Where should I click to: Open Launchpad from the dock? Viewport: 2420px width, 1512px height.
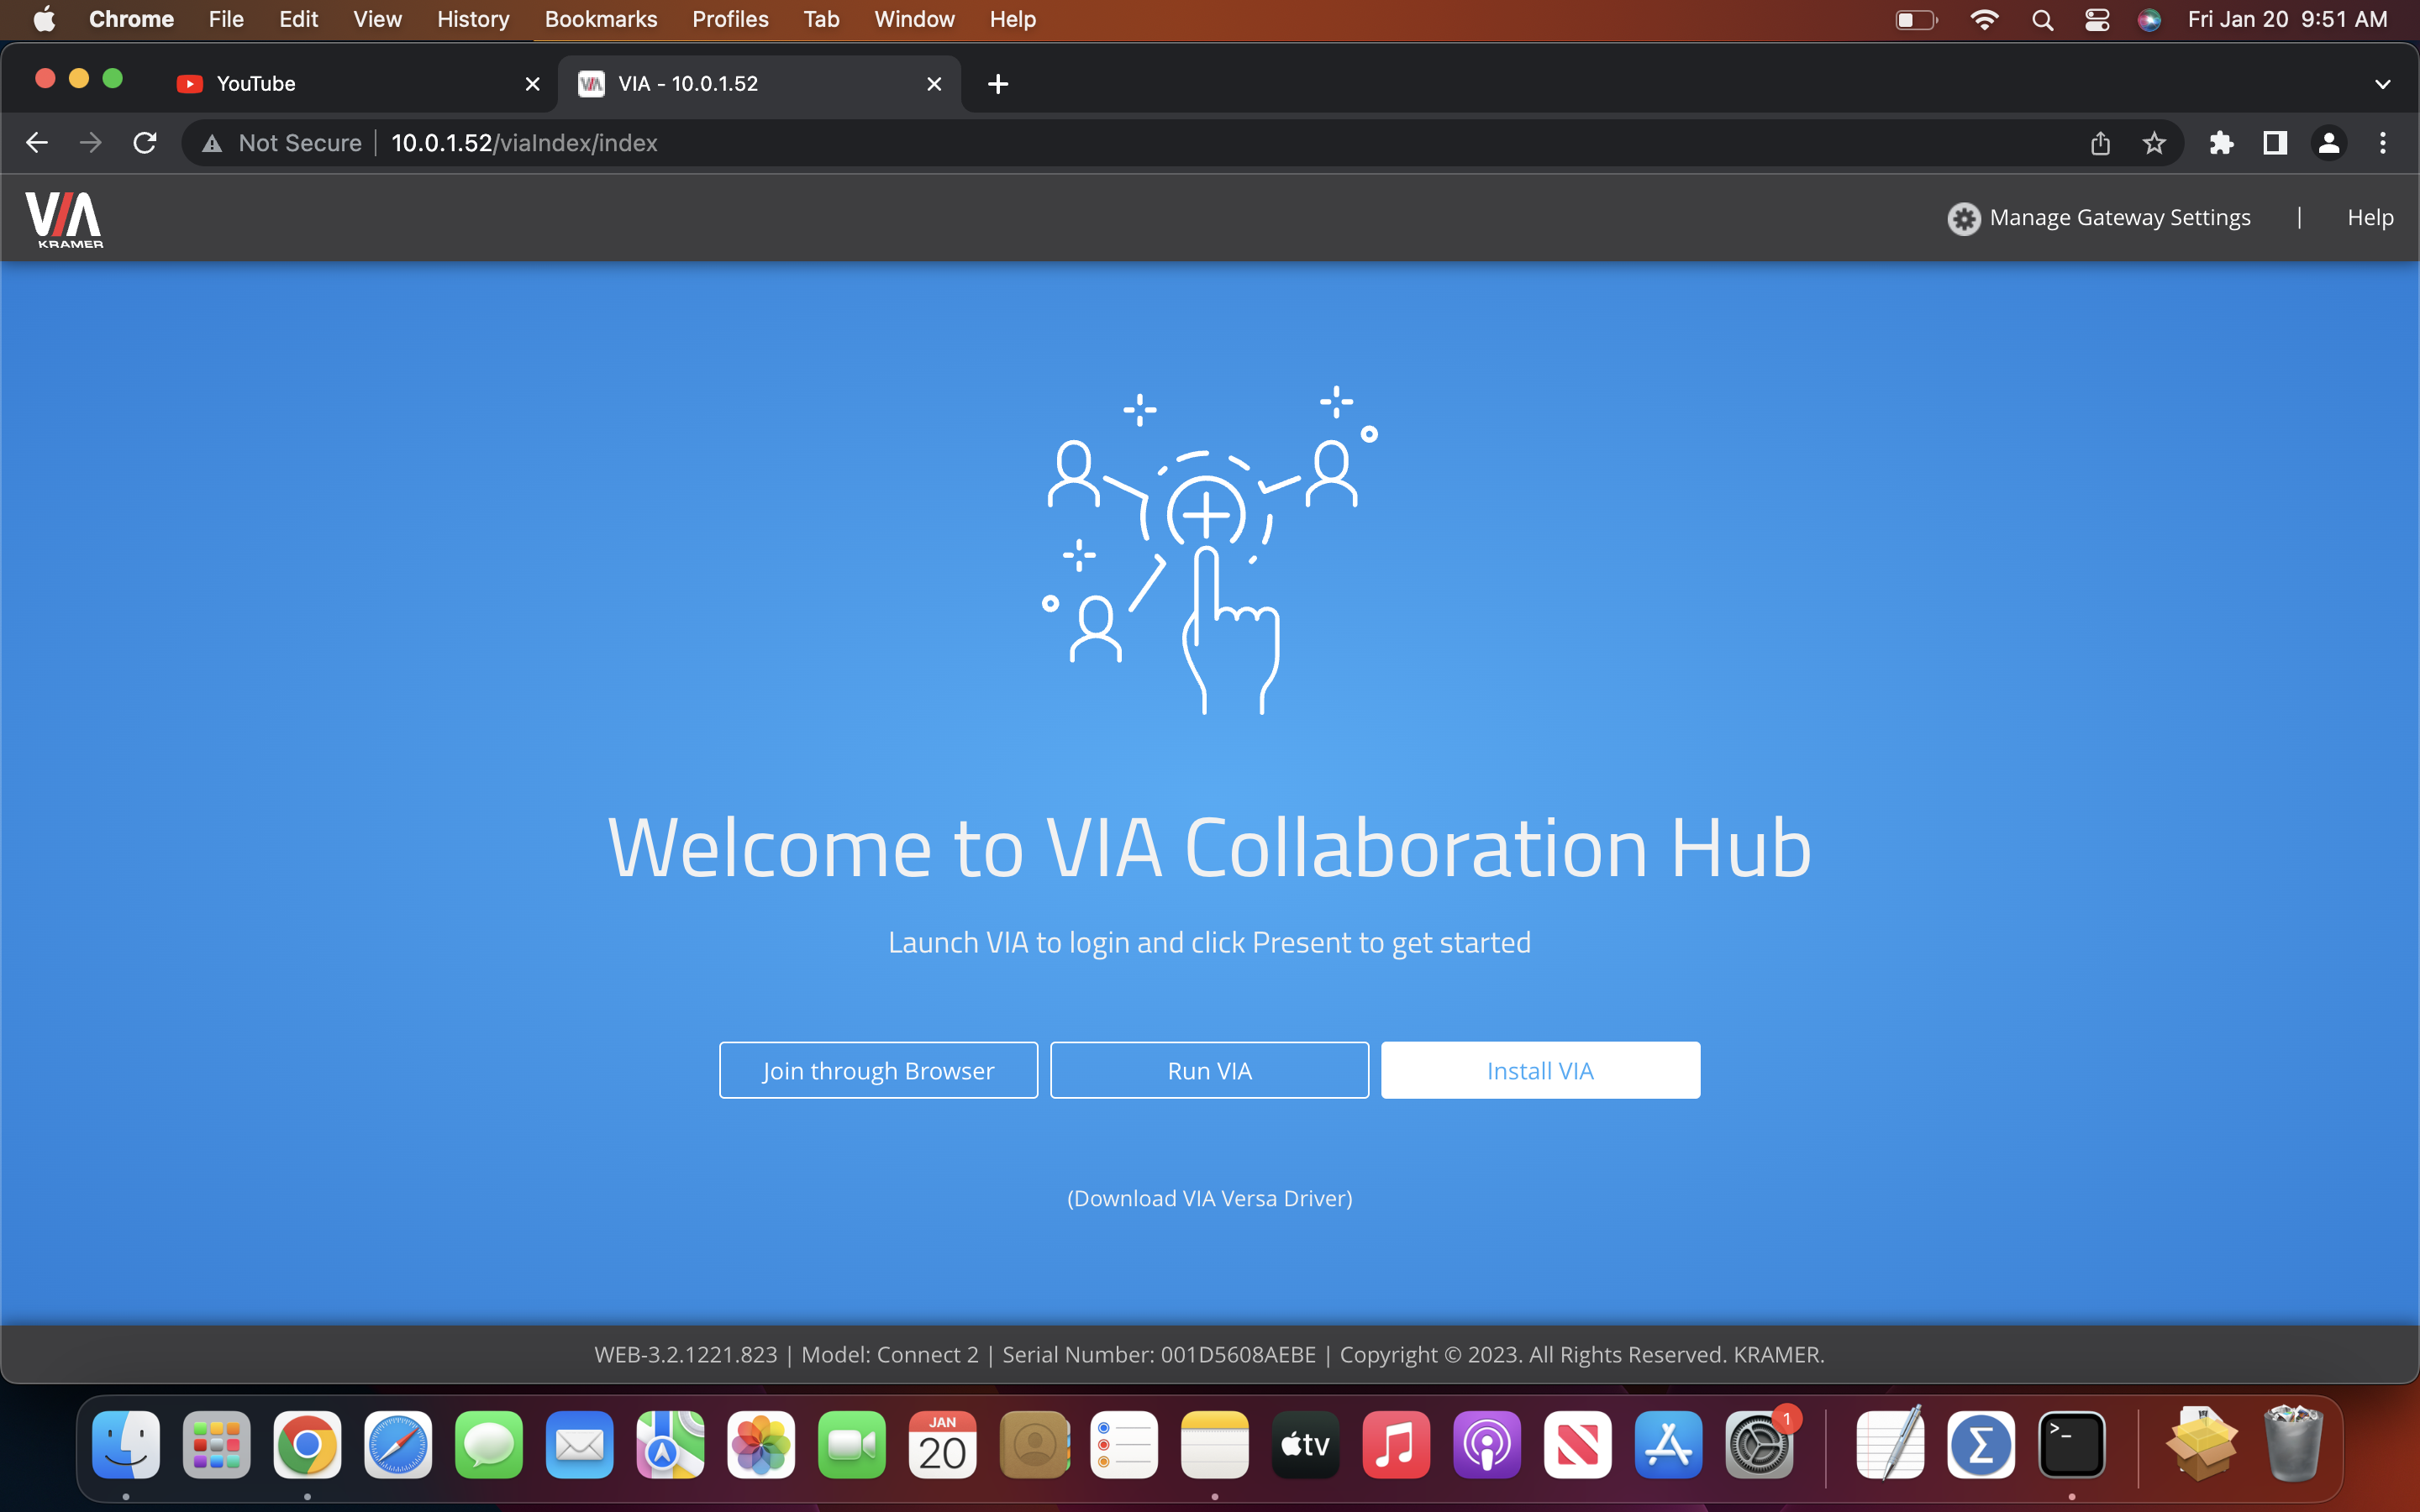217,1444
